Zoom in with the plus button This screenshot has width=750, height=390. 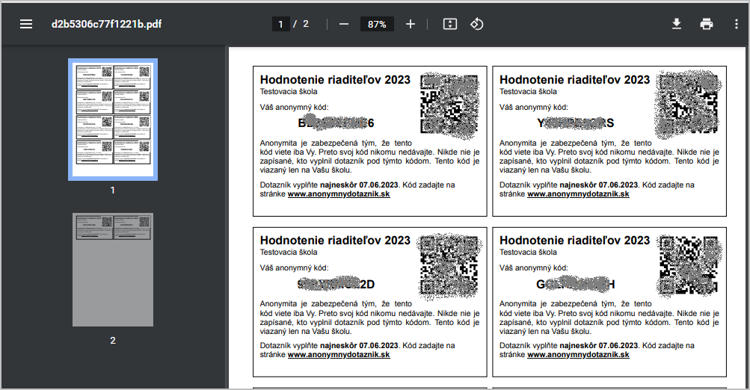(x=411, y=24)
